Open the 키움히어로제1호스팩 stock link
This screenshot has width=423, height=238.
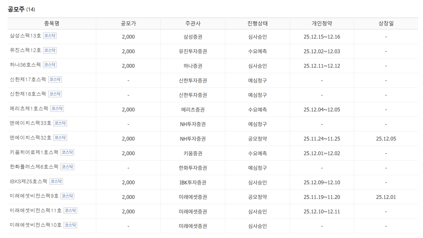tap(34, 152)
